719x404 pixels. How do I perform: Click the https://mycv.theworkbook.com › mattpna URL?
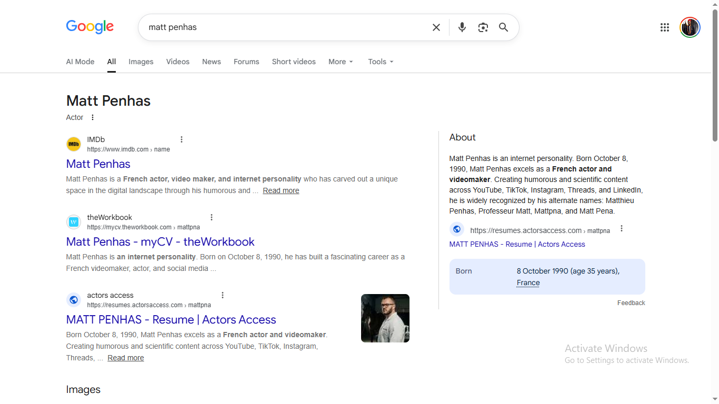coord(144,227)
